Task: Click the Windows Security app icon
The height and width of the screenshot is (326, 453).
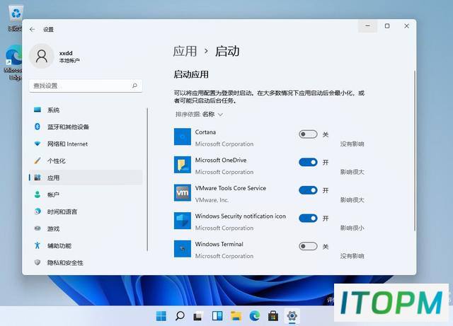Action: point(183,221)
